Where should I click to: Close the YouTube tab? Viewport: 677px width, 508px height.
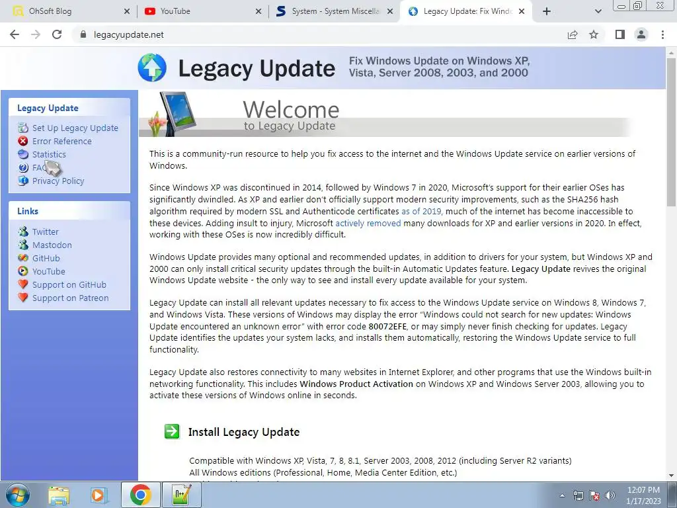tap(259, 11)
